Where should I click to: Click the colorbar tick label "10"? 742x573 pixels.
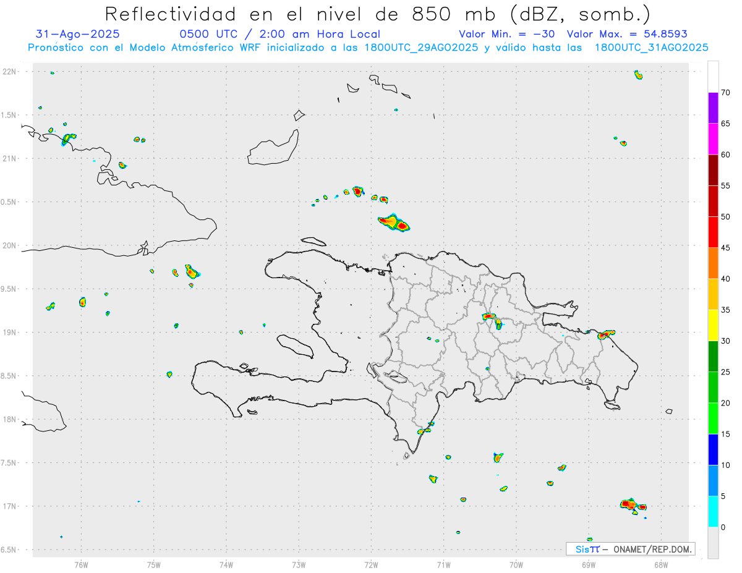(x=726, y=465)
